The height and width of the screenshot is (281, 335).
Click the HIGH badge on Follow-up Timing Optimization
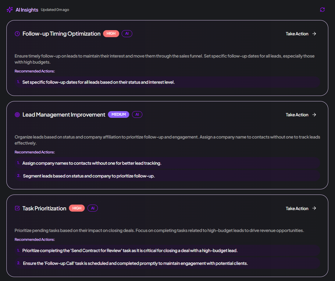(111, 33)
